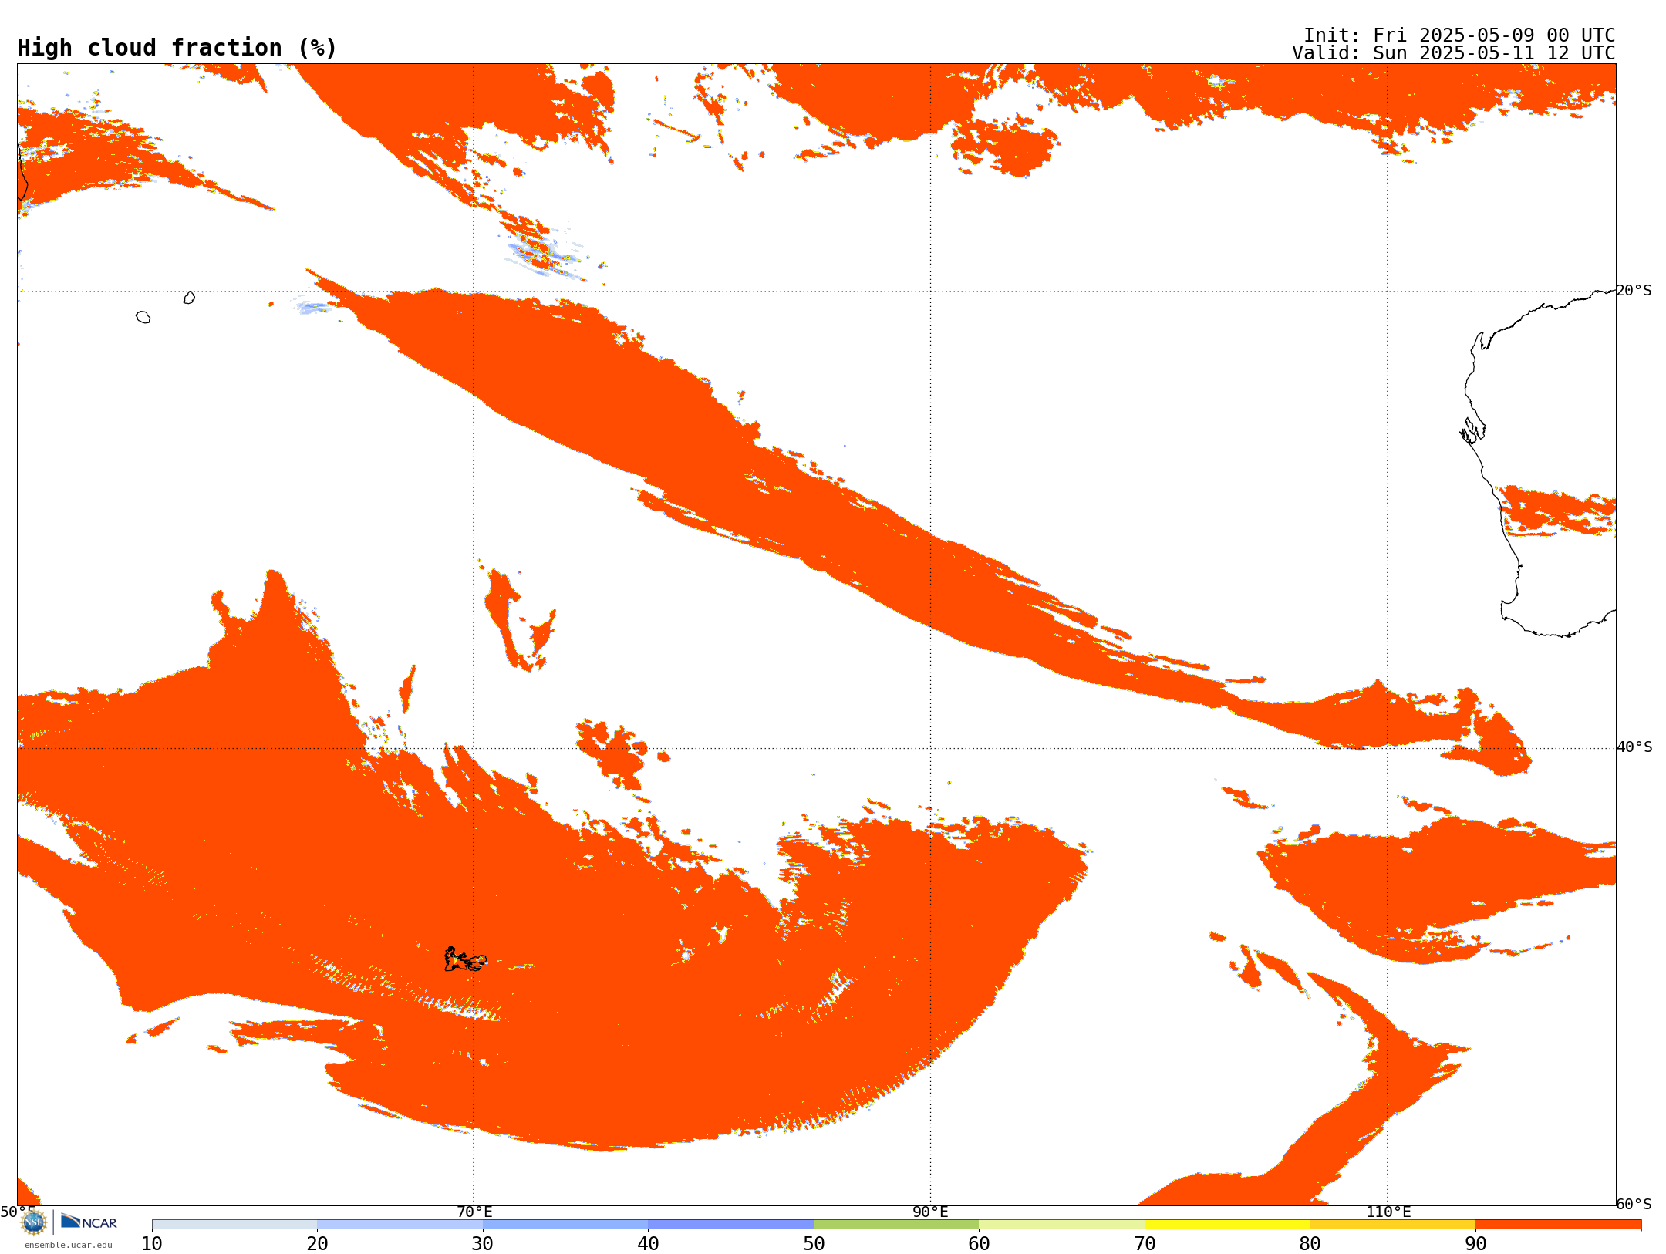Click the colorbar tick label 30

[483, 1243]
